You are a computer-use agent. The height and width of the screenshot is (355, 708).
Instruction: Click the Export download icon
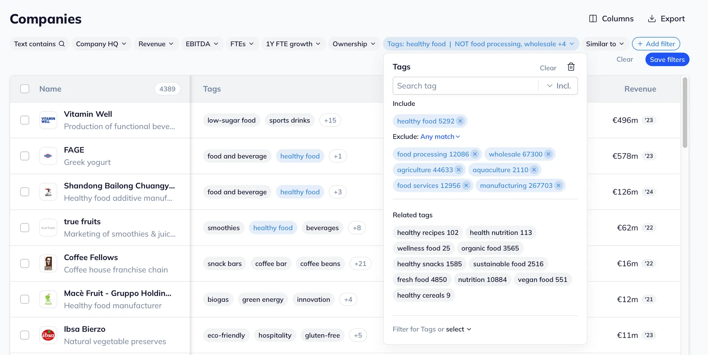pos(652,19)
